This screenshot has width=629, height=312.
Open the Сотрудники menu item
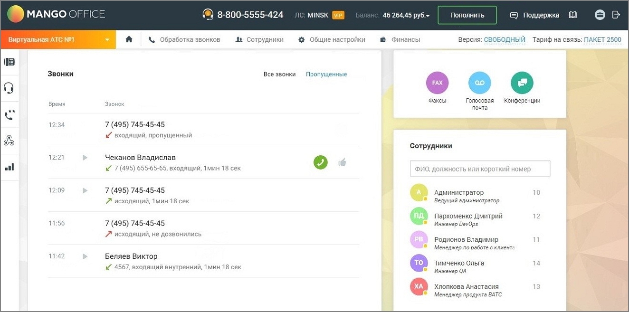click(x=259, y=40)
